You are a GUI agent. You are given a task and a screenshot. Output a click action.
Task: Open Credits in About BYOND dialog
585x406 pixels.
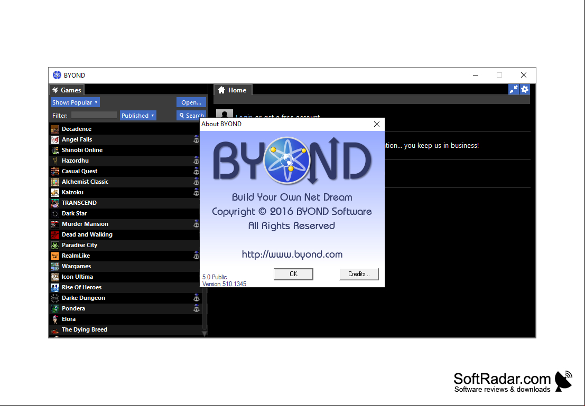pyautogui.click(x=359, y=274)
